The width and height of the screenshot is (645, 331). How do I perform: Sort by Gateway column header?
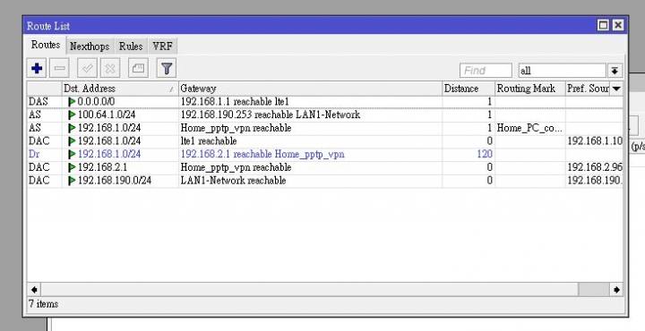click(311, 89)
